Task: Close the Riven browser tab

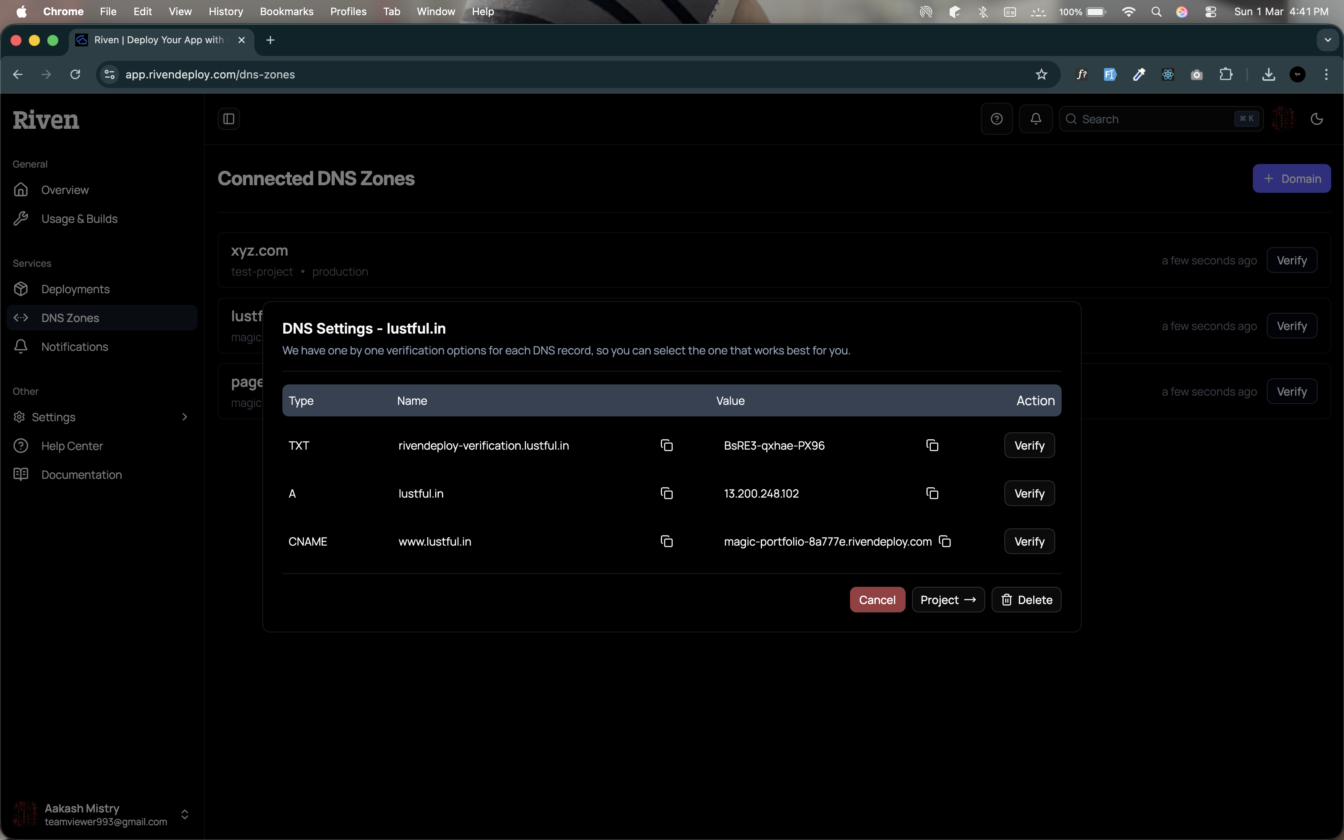Action: pos(242,40)
